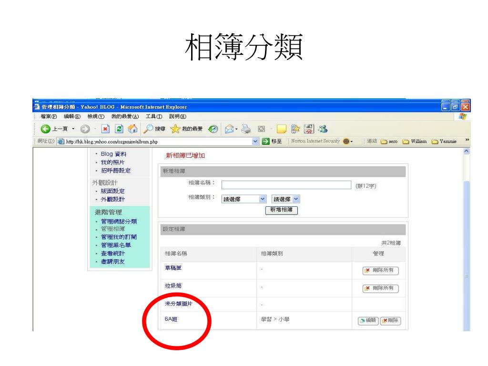The width and height of the screenshot is (488, 366).
Task: Open 邀請朋友 in sidebar
Action: point(112,262)
